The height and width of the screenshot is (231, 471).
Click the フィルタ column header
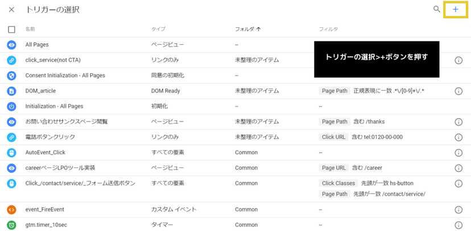[x=328, y=30]
